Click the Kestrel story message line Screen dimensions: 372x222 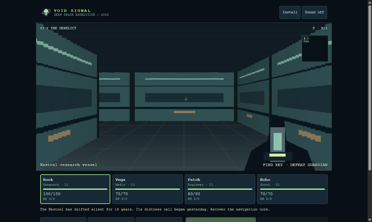click(155, 209)
